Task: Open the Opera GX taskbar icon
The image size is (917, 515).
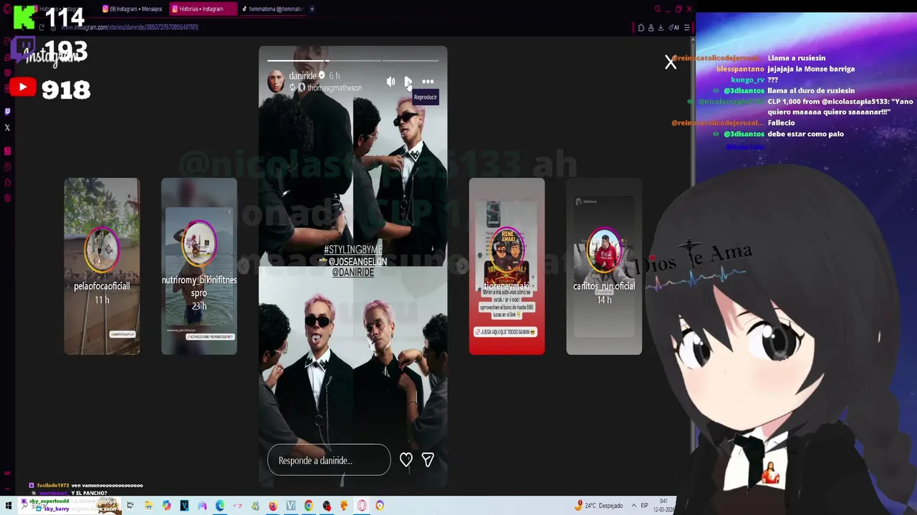Action: [x=362, y=506]
